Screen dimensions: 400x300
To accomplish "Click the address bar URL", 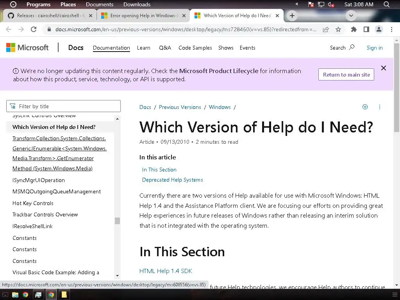I will 186,29.
